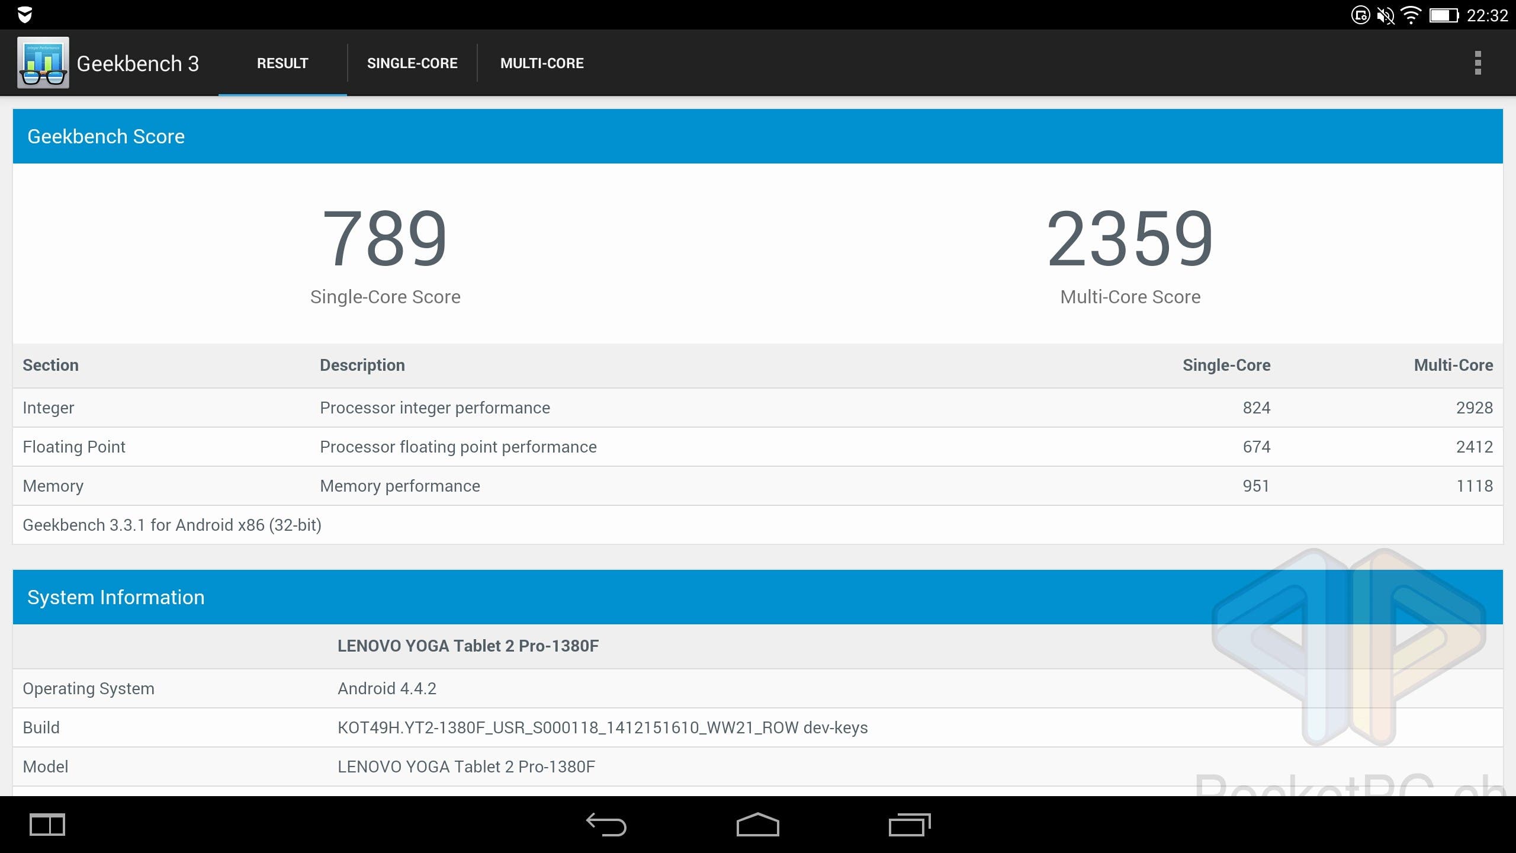Image resolution: width=1516 pixels, height=853 pixels.
Task: Tap the Geekbench 3 app icon
Action: click(43, 63)
